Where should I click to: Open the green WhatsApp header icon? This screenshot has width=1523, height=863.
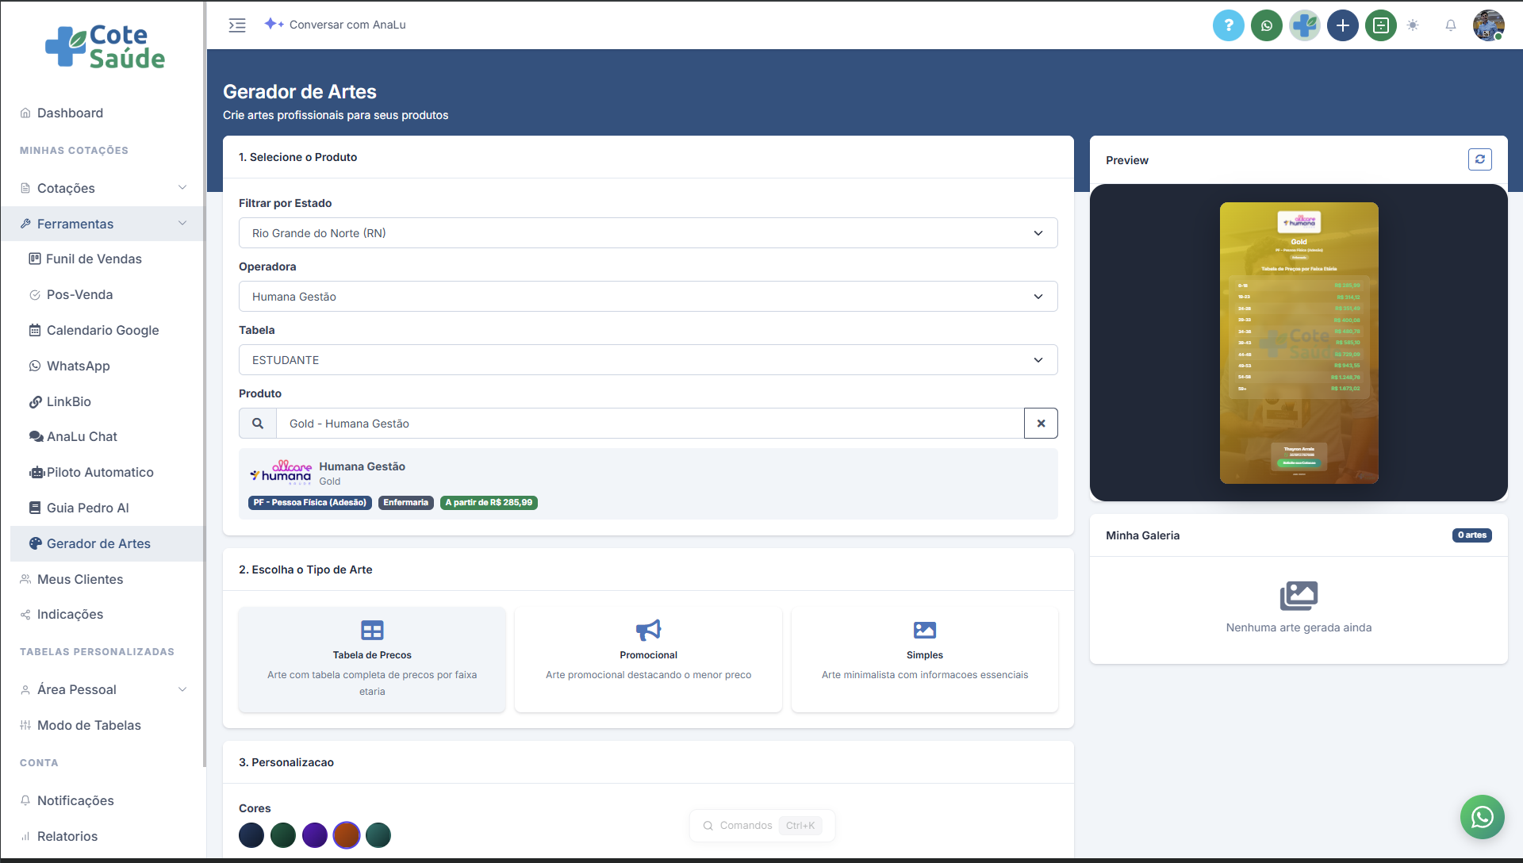pos(1266,25)
